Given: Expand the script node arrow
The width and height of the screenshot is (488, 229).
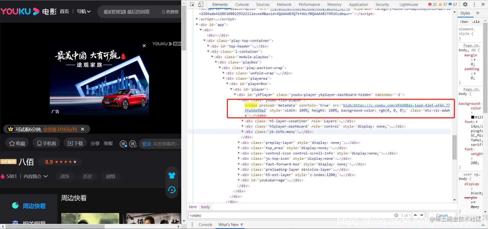Looking at the screenshot, I should tap(197, 19).
